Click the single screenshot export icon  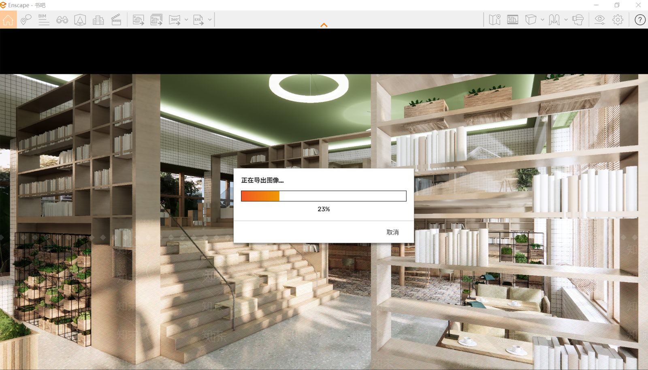tap(139, 20)
